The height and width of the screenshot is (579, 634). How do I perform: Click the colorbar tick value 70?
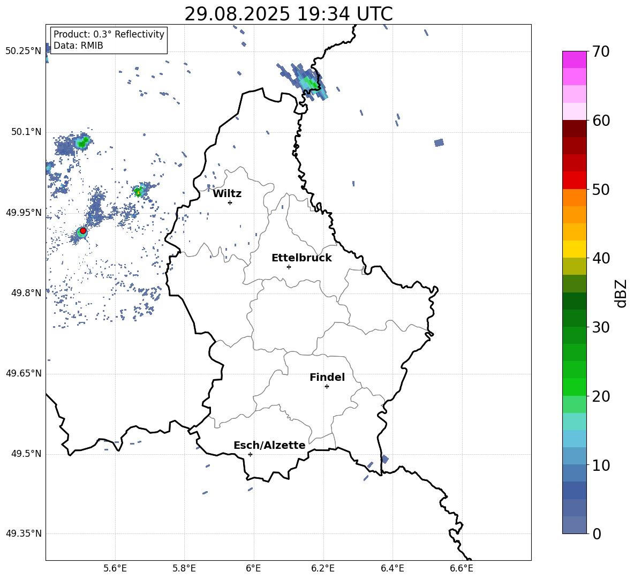coord(601,52)
